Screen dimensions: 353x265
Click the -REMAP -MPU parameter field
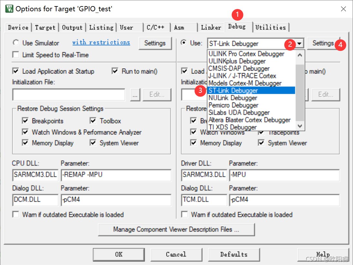tap(116, 175)
